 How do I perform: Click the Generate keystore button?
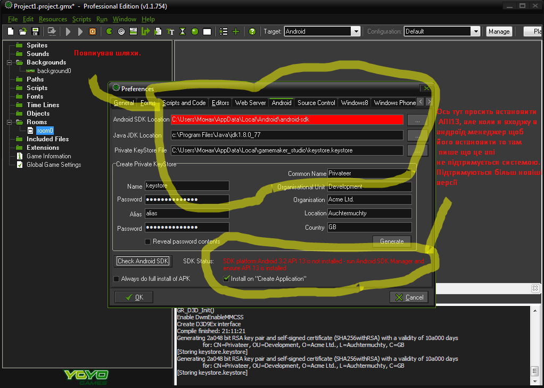point(392,241)
